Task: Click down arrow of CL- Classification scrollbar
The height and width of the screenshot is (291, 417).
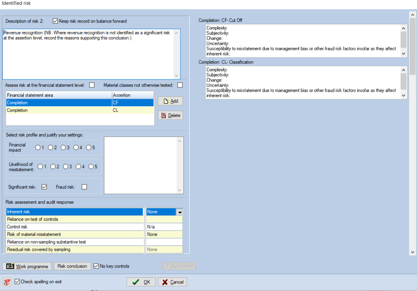Action: 404,95
